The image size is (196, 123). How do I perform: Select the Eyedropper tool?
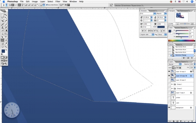[x=6, y=44]
